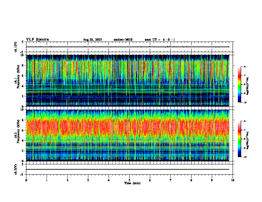Screen dimensions: 262x202
Task: Click the ch.3 voltage waveform trace
Action: [127, 169]
